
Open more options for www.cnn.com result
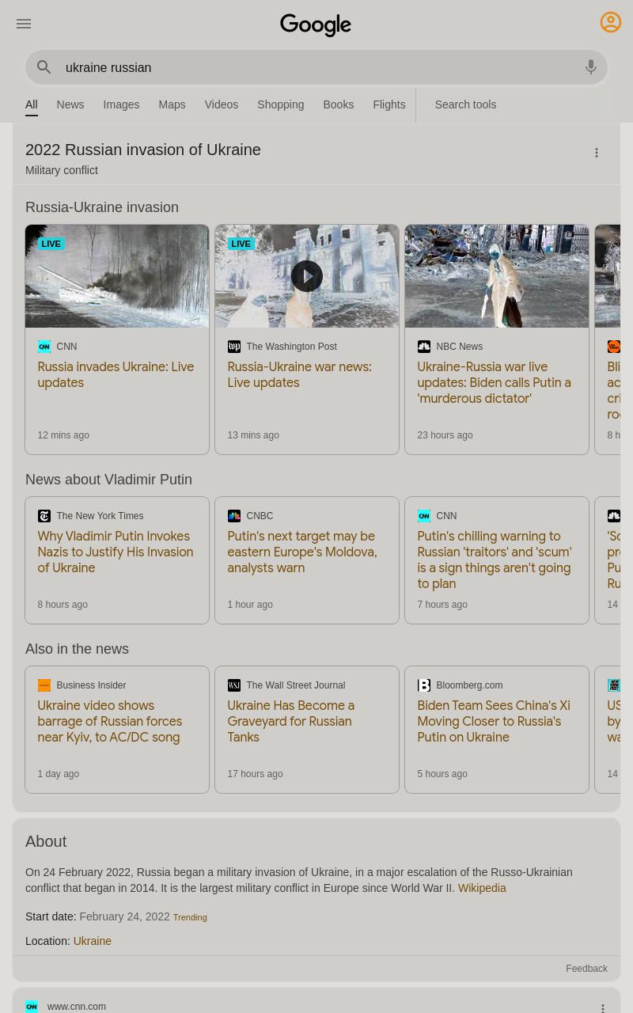tap(603, 1007)
